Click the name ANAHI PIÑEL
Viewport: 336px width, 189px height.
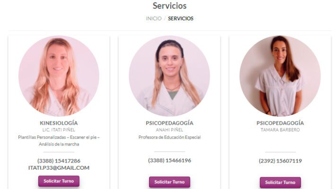coord(169,130)
